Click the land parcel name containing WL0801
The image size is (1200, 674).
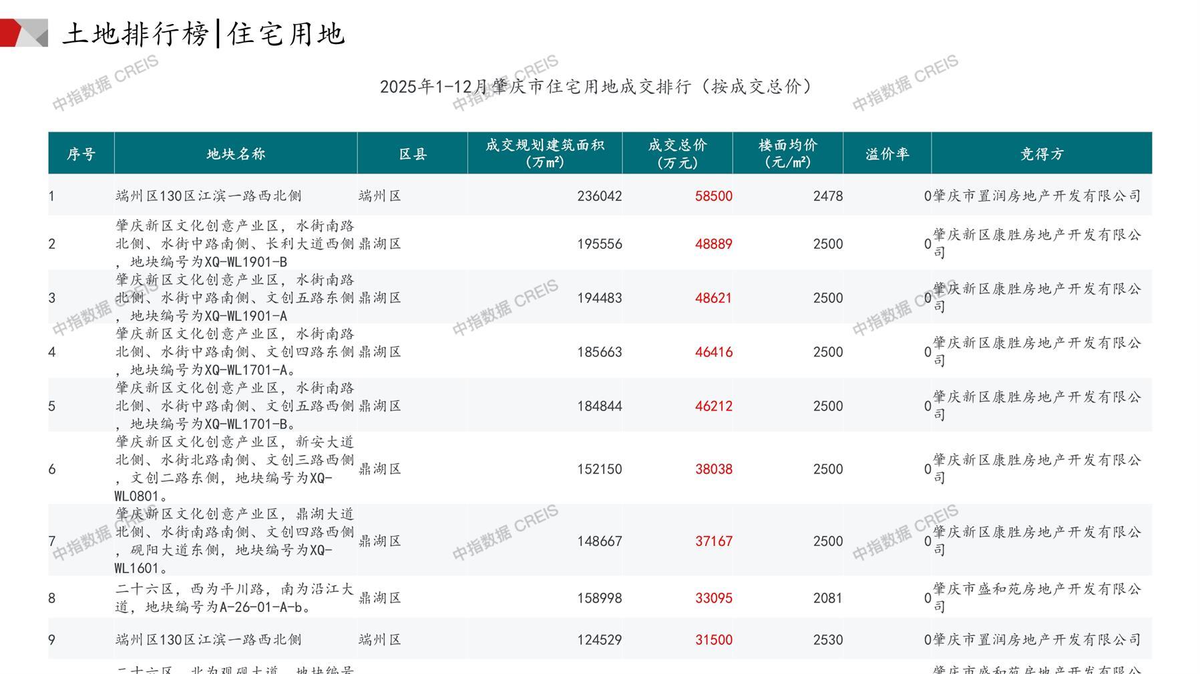click(234, 469)
